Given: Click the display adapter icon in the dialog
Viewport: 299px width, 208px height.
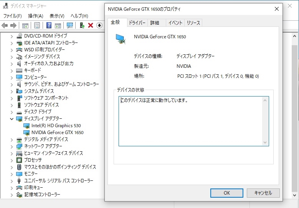Looking at the screenshot, I should coord(121,39).
